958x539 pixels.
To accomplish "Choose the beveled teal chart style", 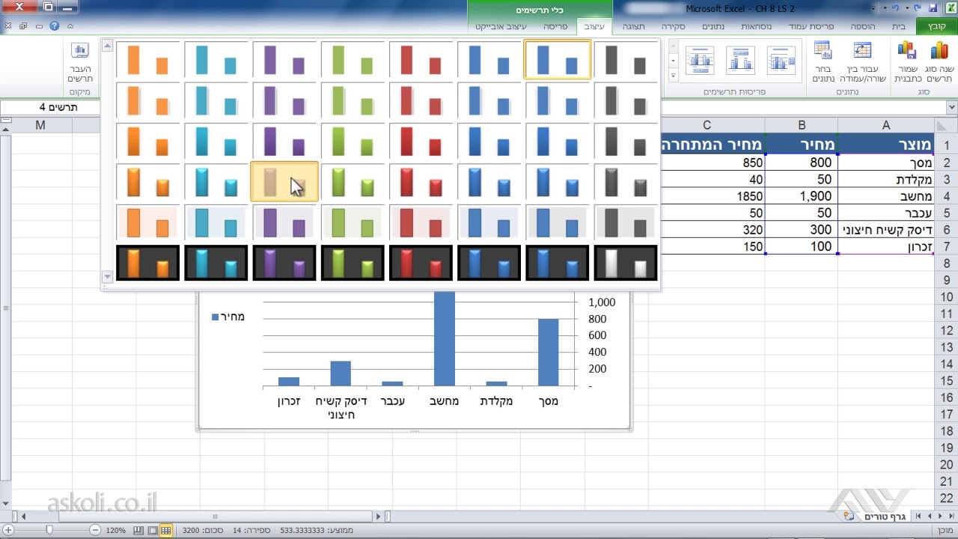I will [216, 182].
